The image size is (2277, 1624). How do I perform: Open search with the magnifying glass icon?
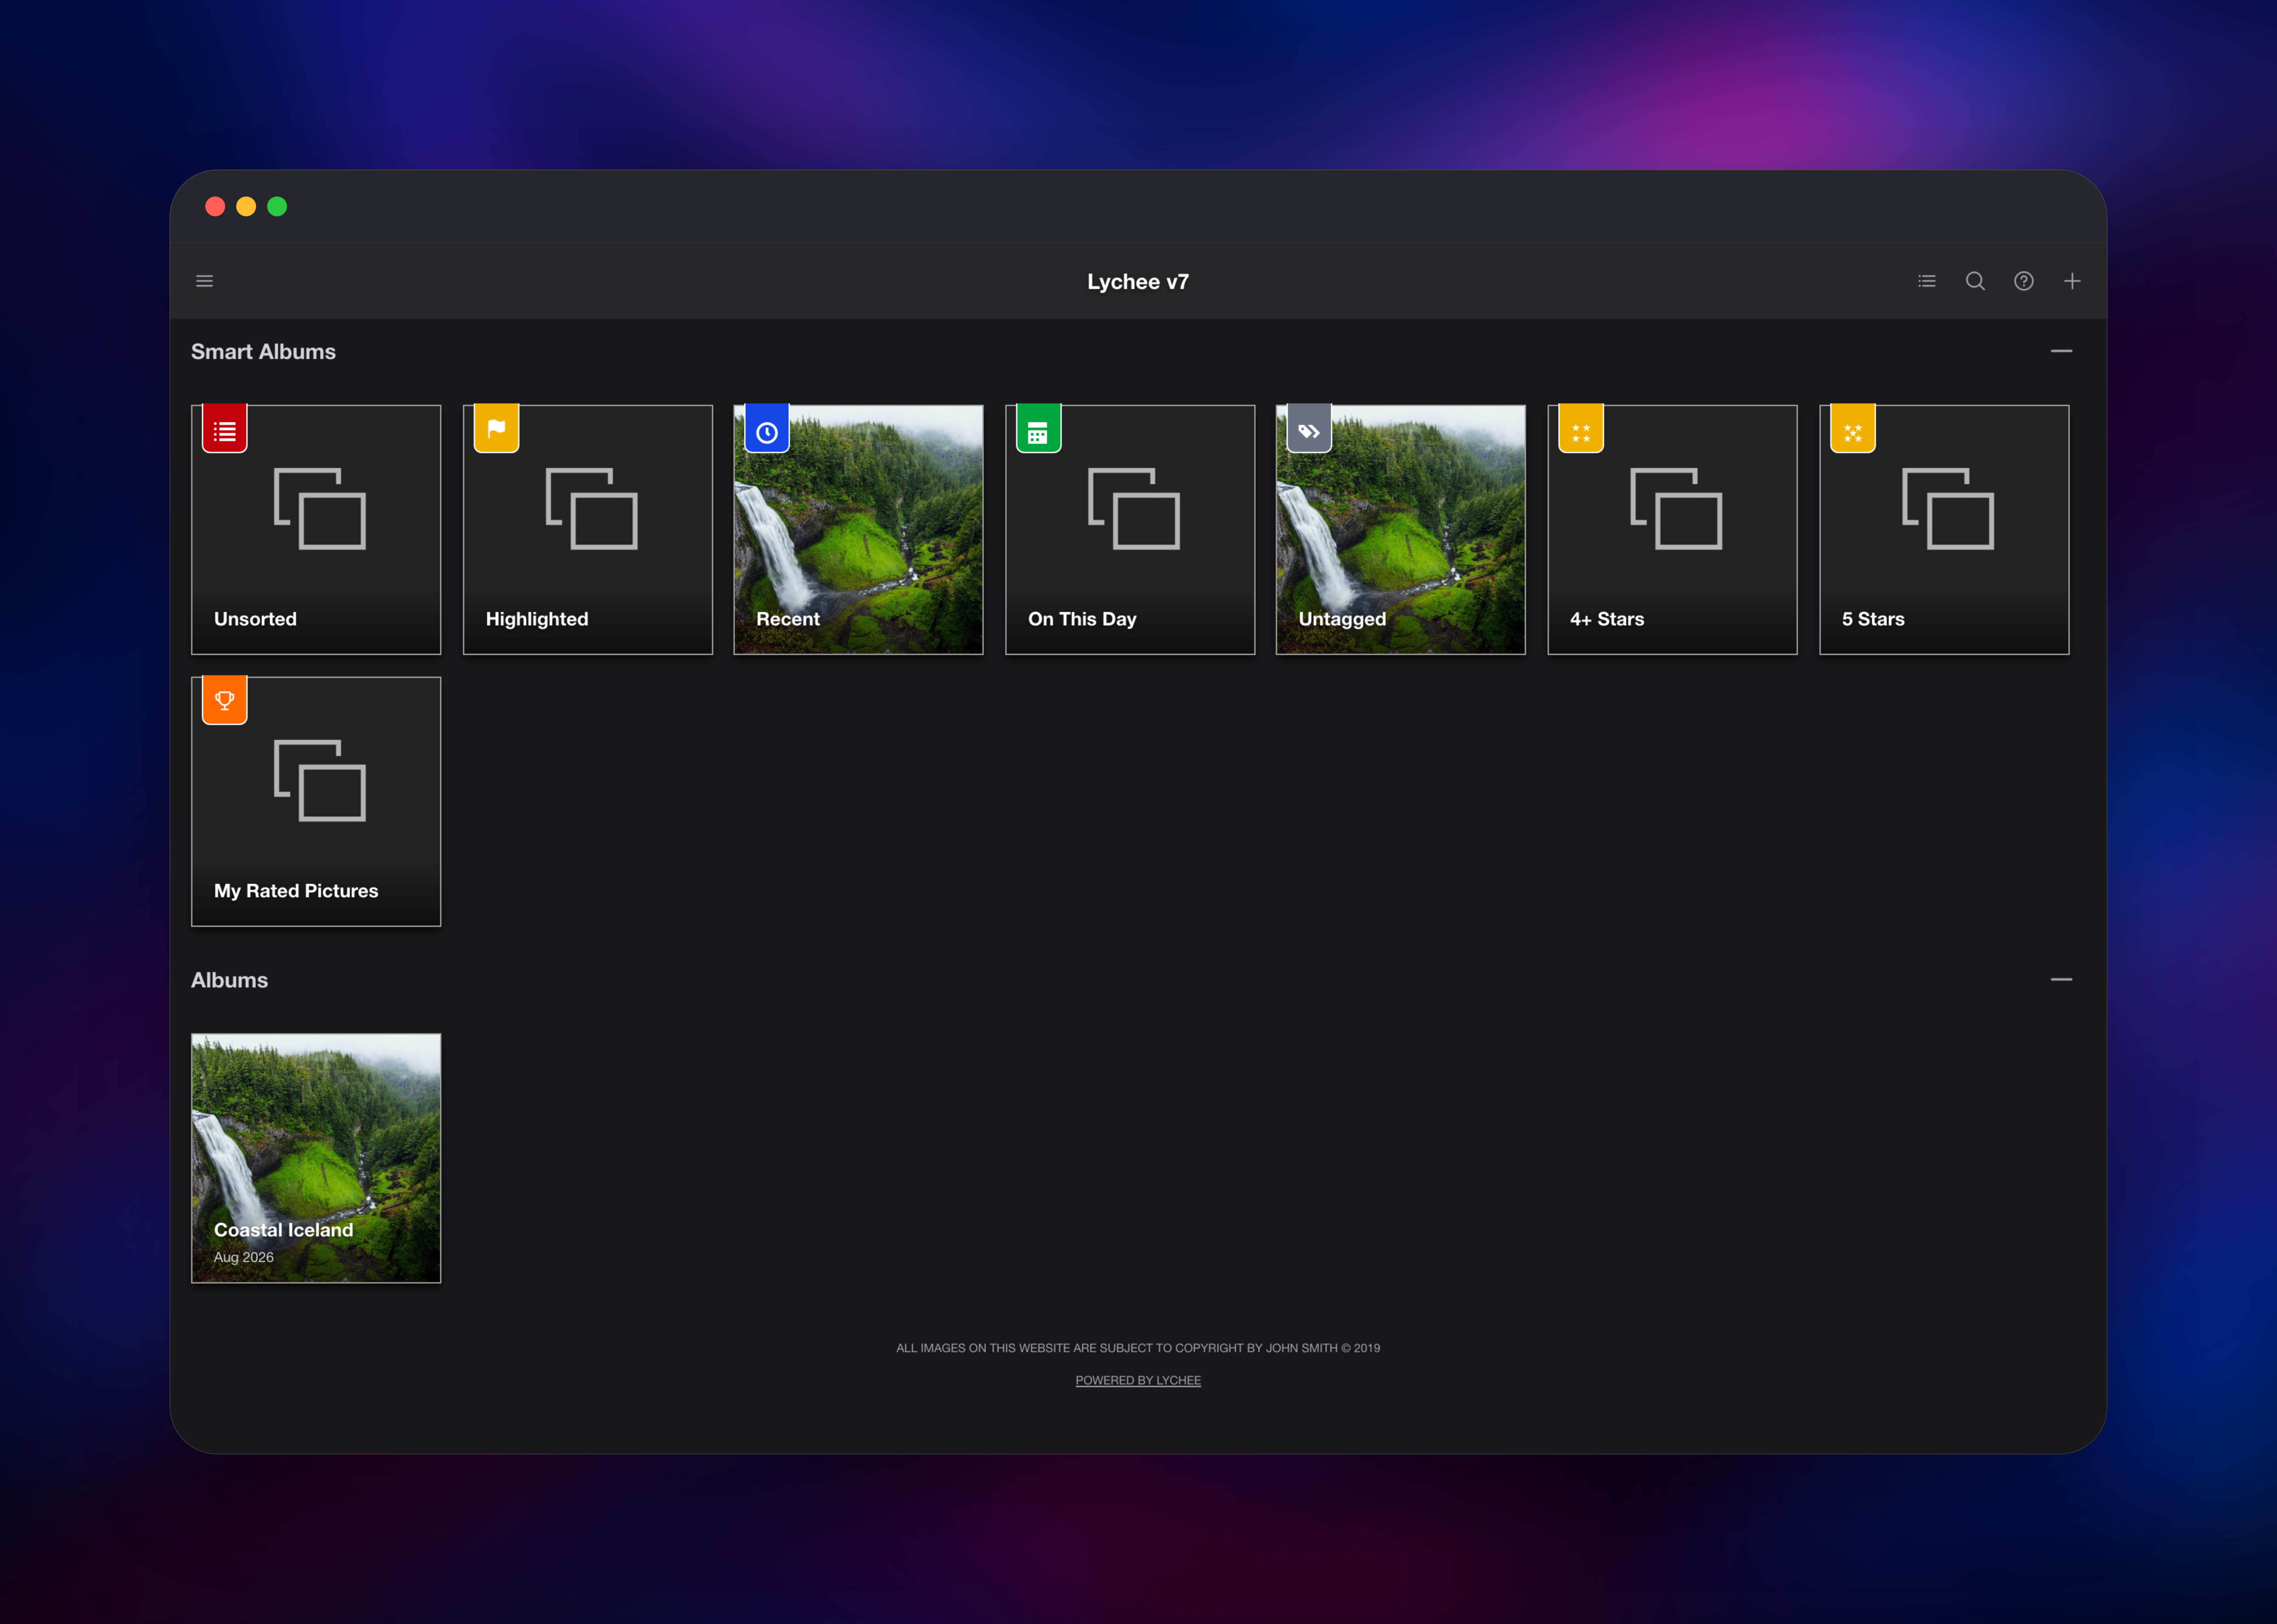click(1975, 281)
